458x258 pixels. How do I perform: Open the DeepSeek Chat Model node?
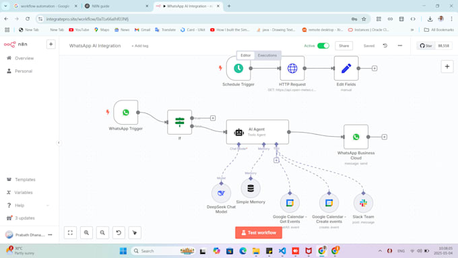tap(221, 193)
